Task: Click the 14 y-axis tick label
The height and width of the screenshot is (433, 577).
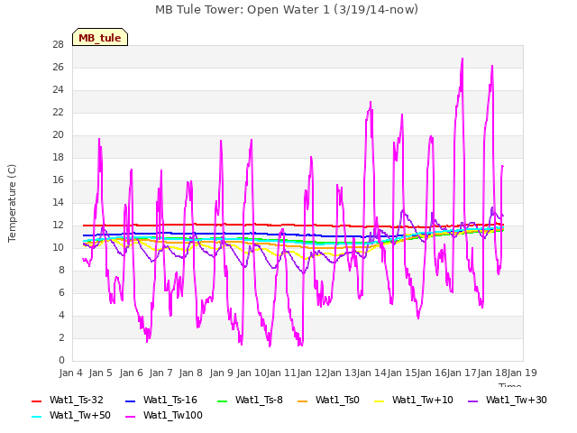Action: pyautogui.click(x=58, y=202)
